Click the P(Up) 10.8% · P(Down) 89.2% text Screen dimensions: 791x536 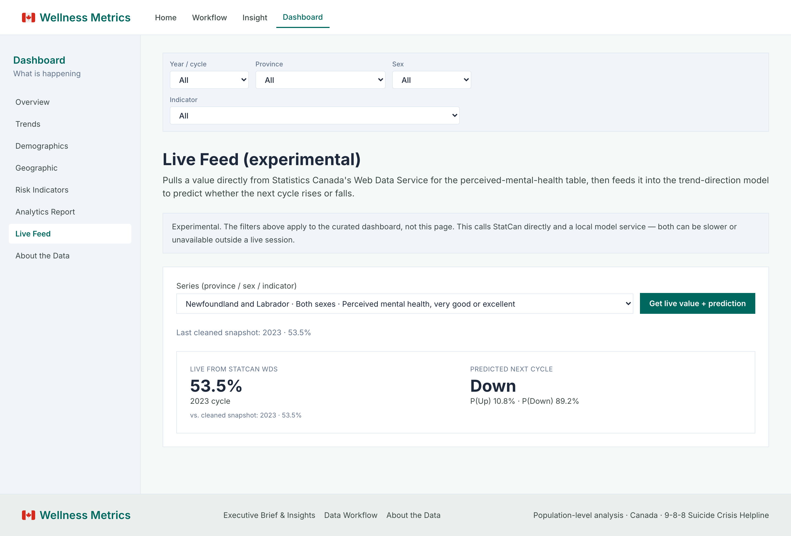tap(525, 401)
